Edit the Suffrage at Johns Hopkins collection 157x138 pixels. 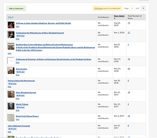tap(18, 26)
